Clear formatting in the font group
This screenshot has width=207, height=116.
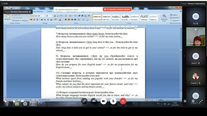61,16
